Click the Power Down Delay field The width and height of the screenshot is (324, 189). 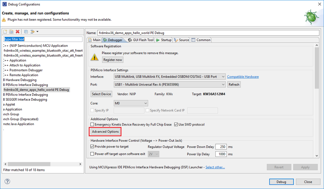coord(221,147)
